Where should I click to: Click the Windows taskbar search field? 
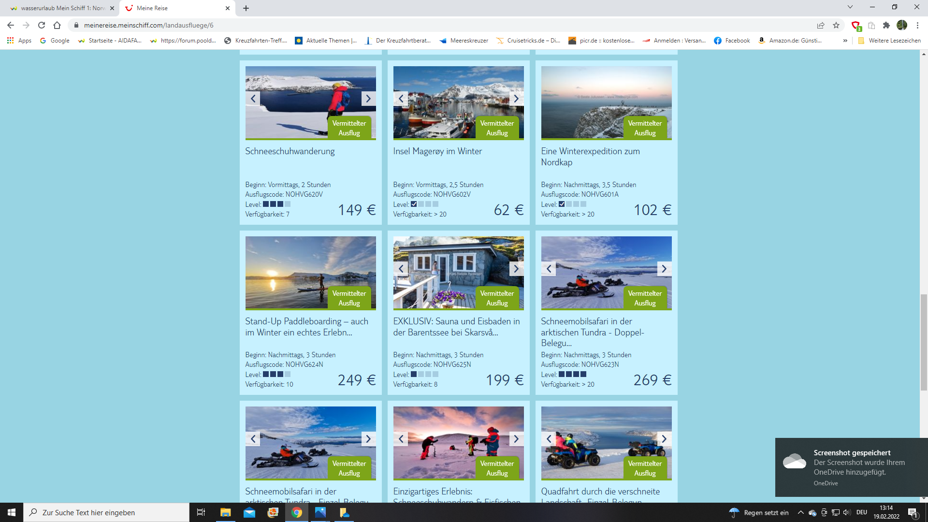pos(106,512)
